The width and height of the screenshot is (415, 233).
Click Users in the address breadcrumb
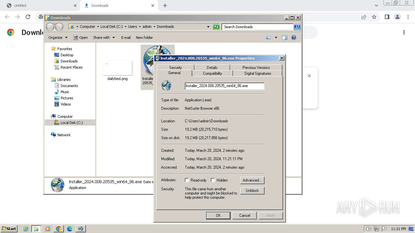(x=132, y=27)
